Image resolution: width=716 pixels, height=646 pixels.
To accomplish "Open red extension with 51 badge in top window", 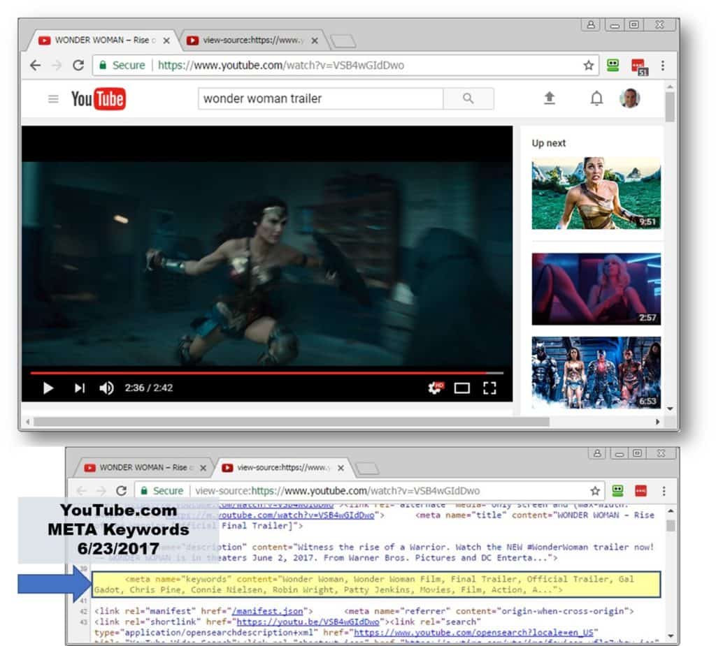I will [x=639, y=66].
